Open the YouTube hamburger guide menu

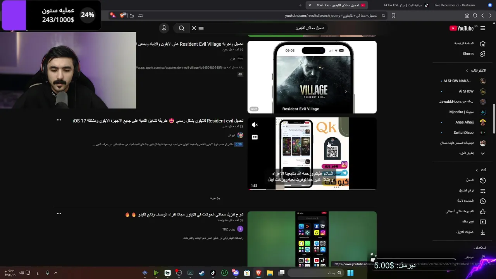pyautogui.click(x=483, y=28)
